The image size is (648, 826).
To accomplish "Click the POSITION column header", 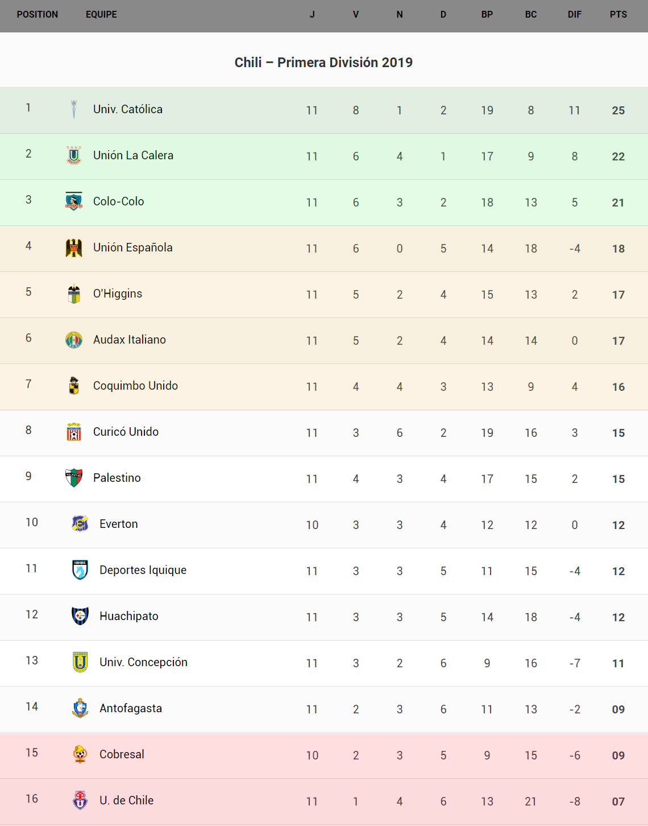I will tap(38, 15).
